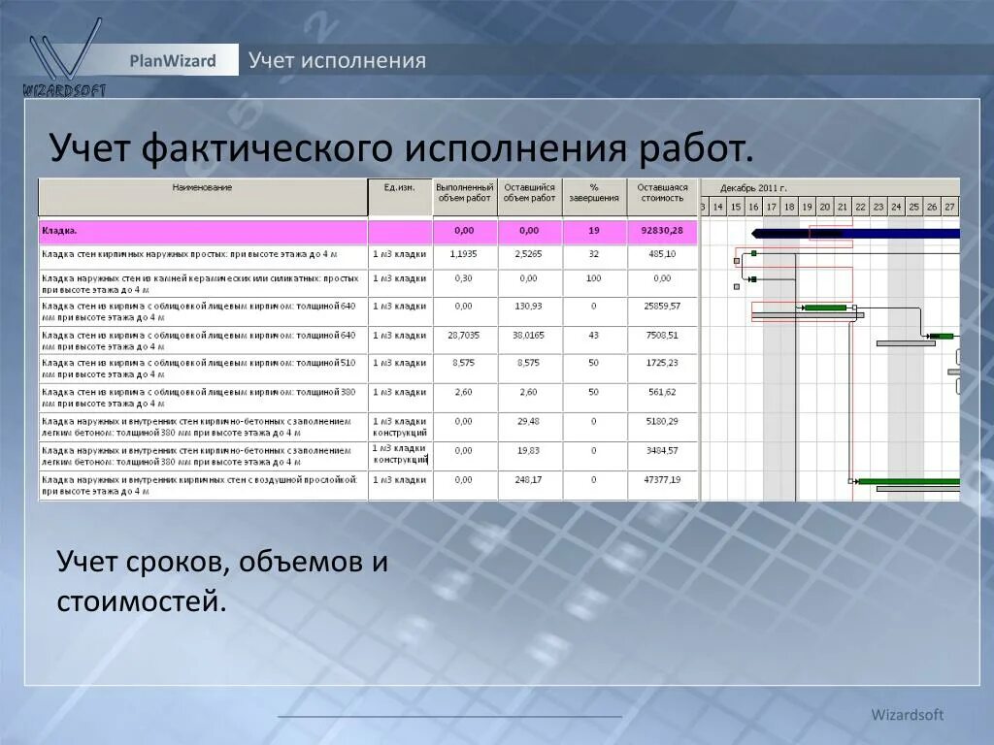Click the Оставшаяся стоимость column header
Image resolution: width=994 pixels, height=745 pixels.
point(662,197)
